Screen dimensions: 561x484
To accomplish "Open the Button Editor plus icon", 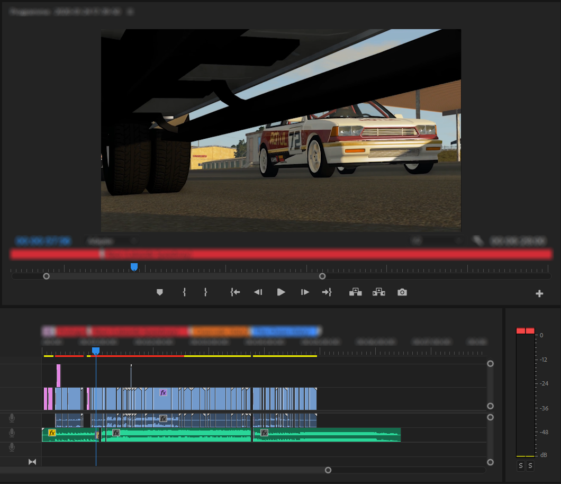I will click(539, 293).
